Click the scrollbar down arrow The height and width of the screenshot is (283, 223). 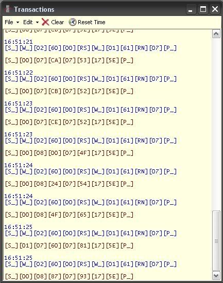[x=216, y=276]
